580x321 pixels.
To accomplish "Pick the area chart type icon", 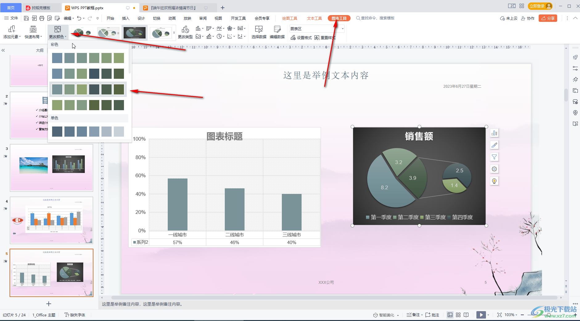I will coord(198,36).
